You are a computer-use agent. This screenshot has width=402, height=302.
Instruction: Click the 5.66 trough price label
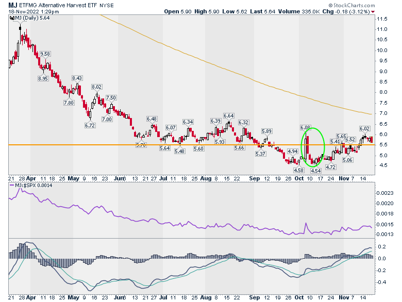[240, 148]
